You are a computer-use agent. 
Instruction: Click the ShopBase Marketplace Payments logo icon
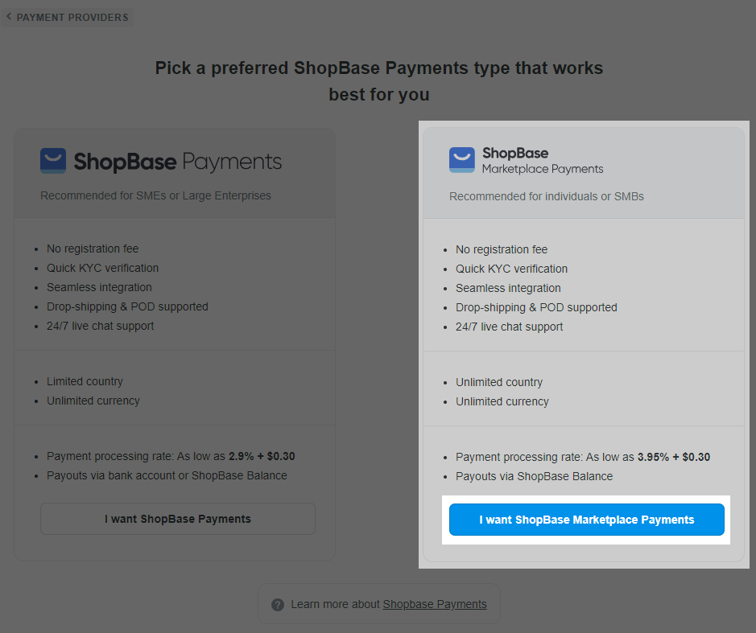(462, 160)
